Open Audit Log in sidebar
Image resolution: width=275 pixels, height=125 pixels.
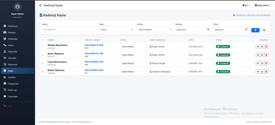17,90
